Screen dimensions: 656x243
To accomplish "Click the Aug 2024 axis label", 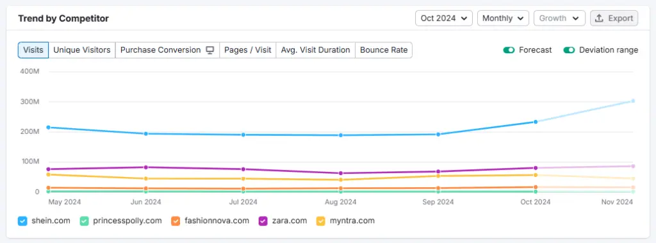I will coord(341,202).
